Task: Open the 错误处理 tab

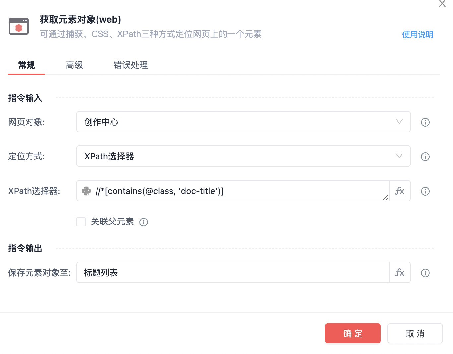Action: (x=130, y=65)
